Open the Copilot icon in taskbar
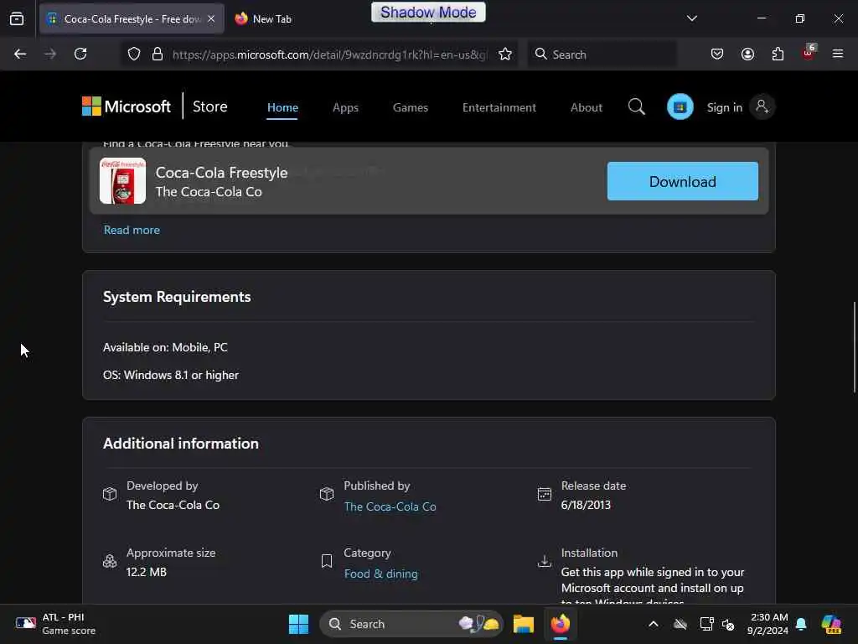 (830, 624)
